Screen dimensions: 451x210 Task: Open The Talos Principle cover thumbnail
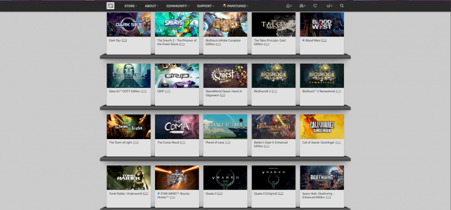273,24
